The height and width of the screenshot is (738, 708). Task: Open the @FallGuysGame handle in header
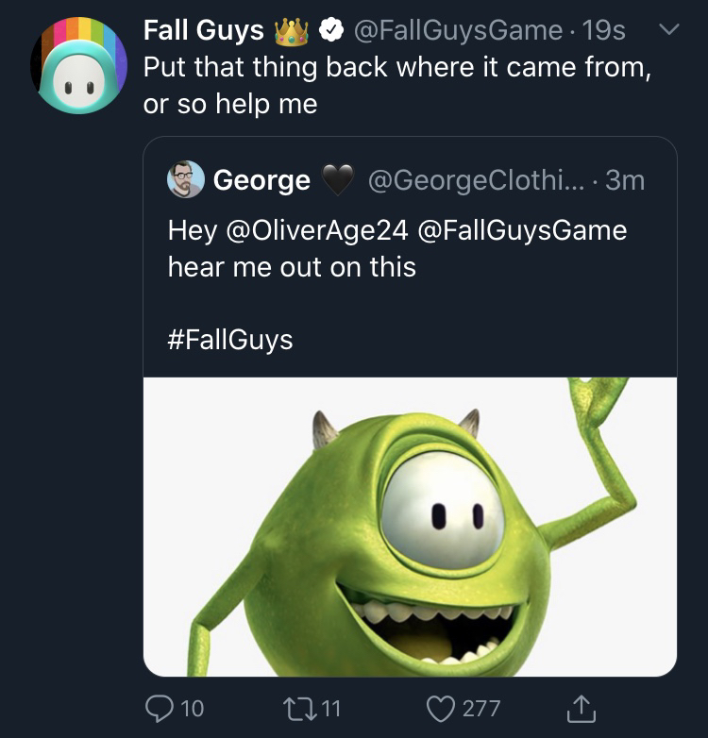pos(457,31)
